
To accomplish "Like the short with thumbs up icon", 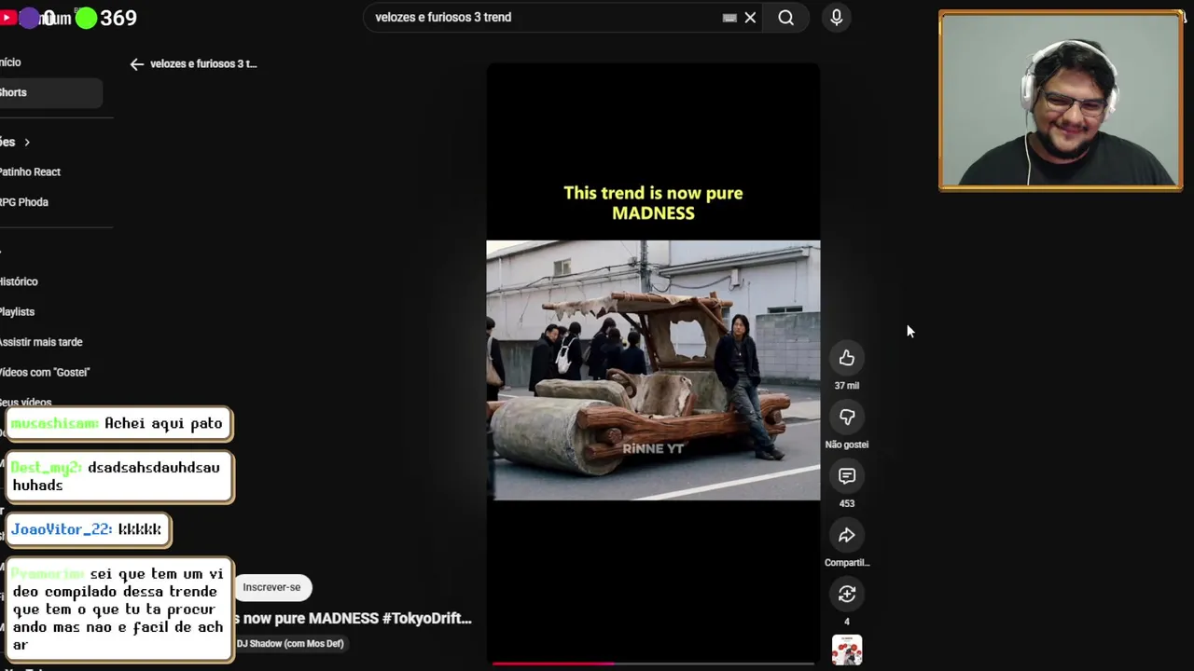I will (846, 358).
